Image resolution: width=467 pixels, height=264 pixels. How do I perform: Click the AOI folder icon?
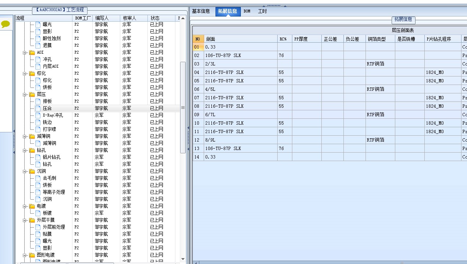32,53
